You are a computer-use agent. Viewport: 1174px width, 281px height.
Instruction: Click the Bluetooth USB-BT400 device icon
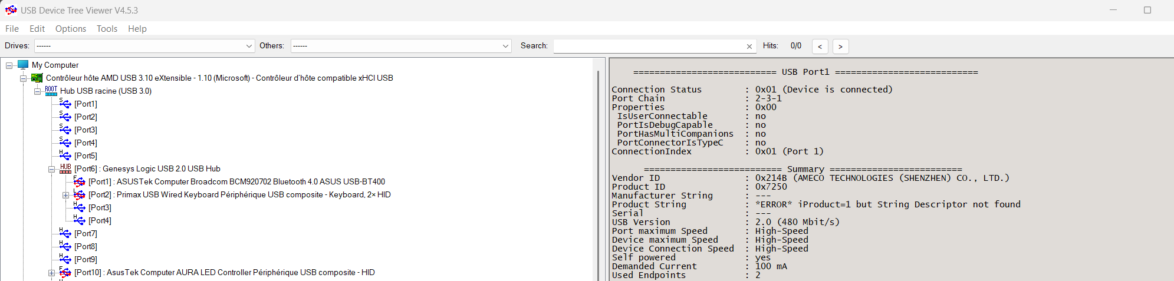pyautogui.click(x=80, y=181)
